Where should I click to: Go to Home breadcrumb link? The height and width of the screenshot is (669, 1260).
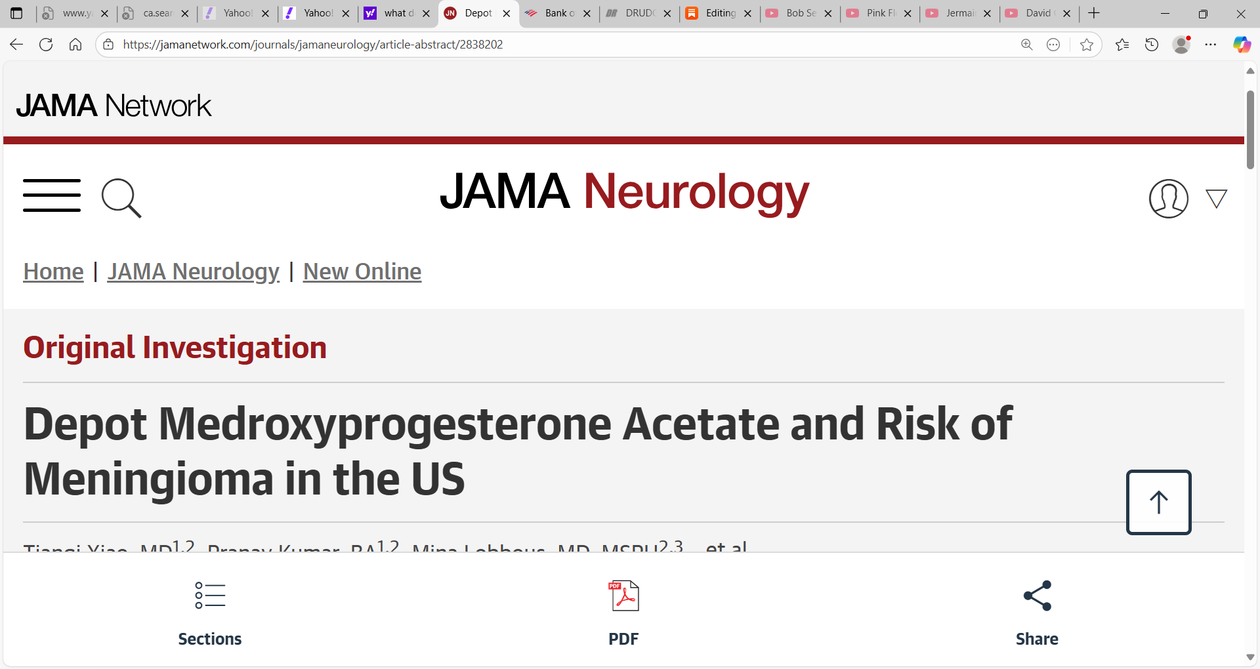(x=53, y=272)
